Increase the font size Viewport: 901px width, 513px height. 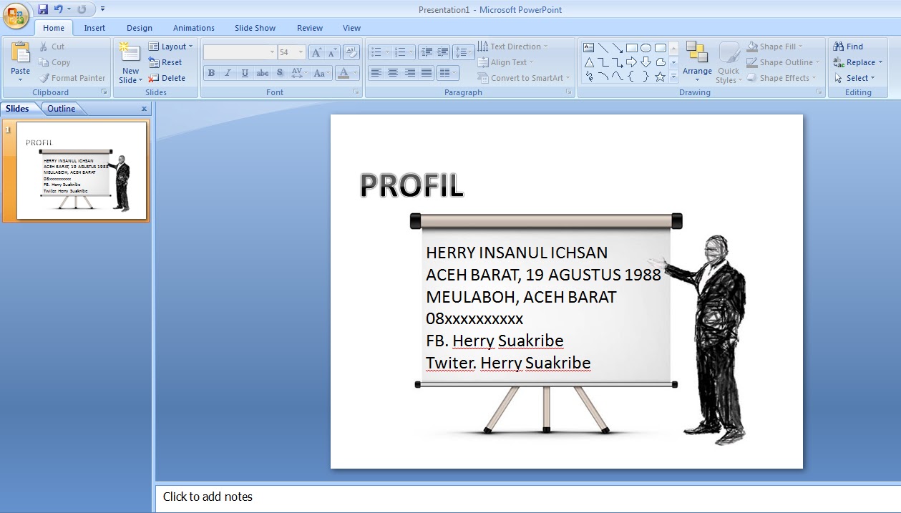pyautogui.click(x=316, y=52)
